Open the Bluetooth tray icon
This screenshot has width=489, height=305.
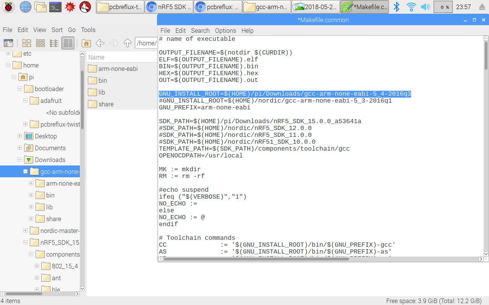click(x=397, y=7)
